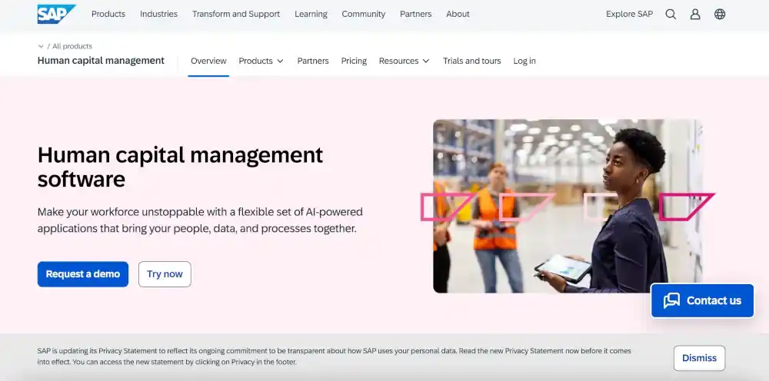
Task: Go to the Pricing page
Action: [354, 61]
